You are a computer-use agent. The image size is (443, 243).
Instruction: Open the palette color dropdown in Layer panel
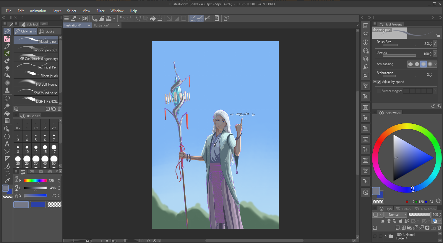tap(378, 215)
